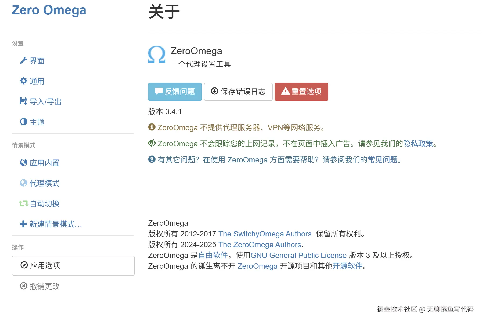Open The SwitchyOmega Authors link
This screenshot has width=482, height=321.
click(265, 234)
